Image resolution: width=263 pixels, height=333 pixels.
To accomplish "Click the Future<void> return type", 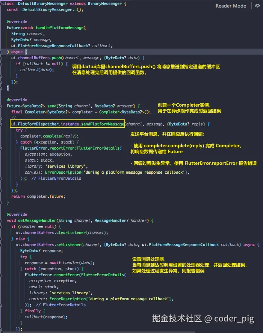I will 20,27.
